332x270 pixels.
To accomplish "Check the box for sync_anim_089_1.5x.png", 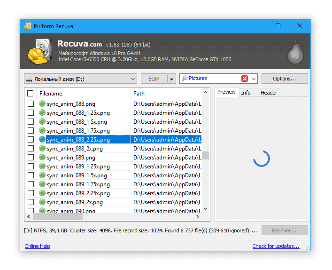I will pyautogui.click(x=31, y=175).
